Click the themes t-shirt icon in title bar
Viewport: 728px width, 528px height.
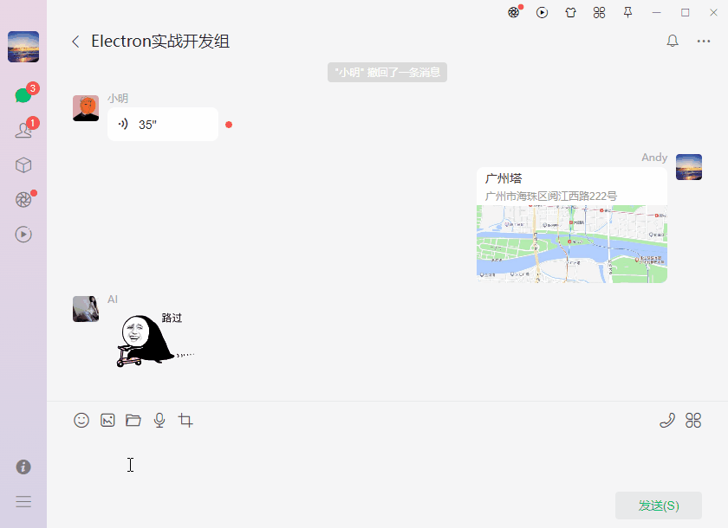pyautogui.click(x=570, y=12)
